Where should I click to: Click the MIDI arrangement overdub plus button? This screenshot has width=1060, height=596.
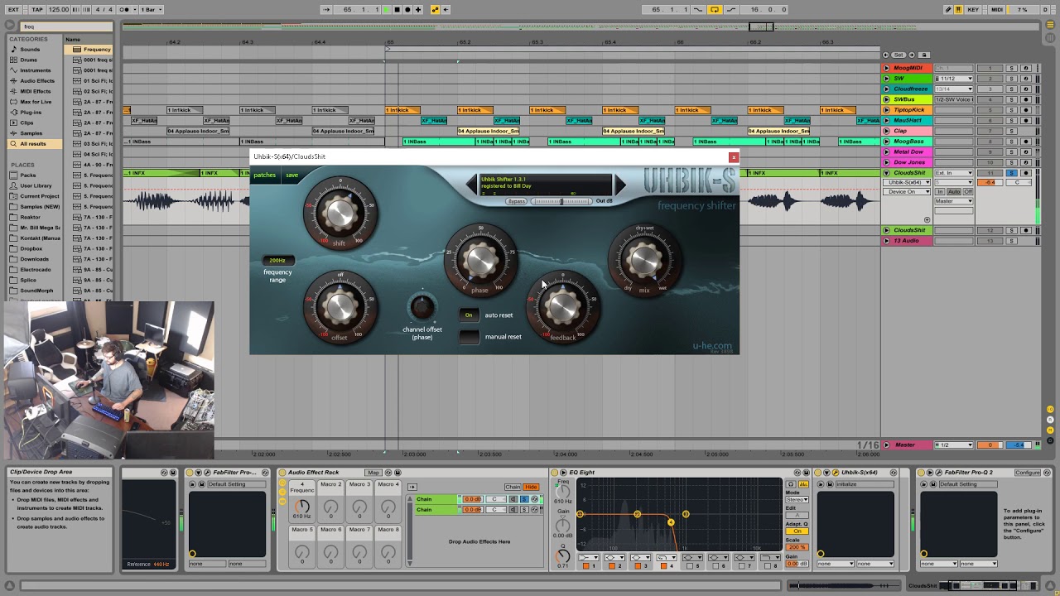coord(418,9)
